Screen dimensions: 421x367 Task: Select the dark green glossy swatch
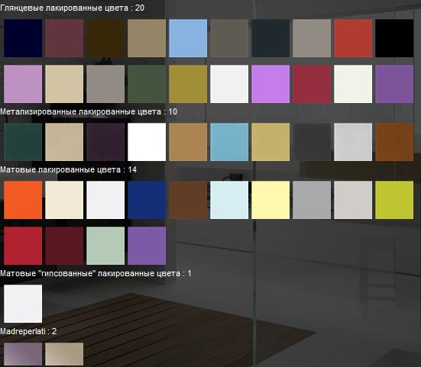tap(147, 84)
